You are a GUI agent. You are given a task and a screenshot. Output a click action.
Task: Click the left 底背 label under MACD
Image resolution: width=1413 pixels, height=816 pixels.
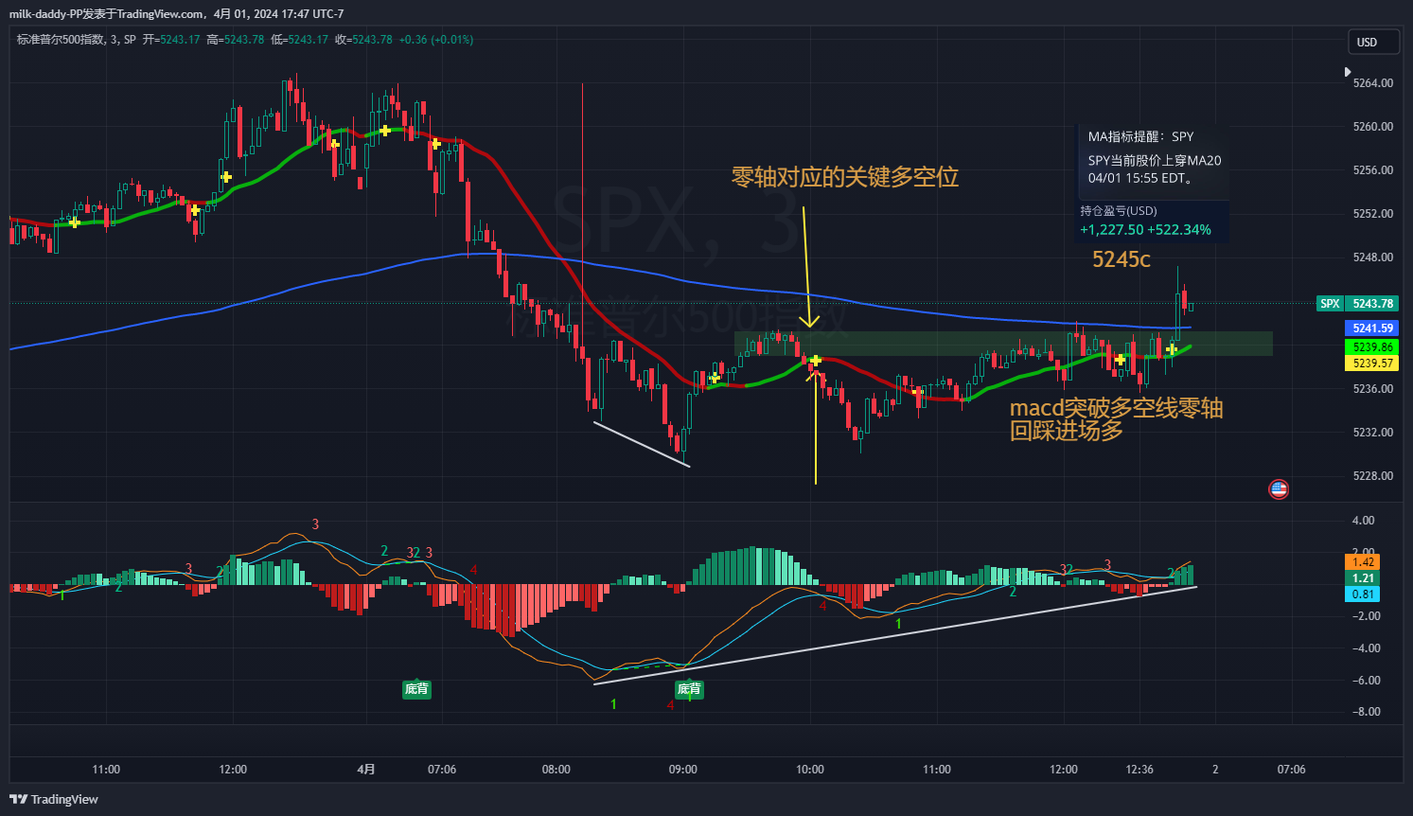[x=416, y=689]
